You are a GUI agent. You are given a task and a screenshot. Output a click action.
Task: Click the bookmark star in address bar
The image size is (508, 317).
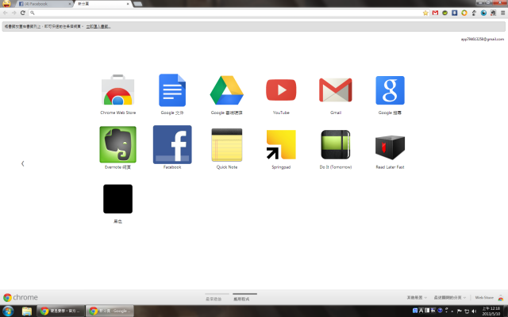point(425,13)
